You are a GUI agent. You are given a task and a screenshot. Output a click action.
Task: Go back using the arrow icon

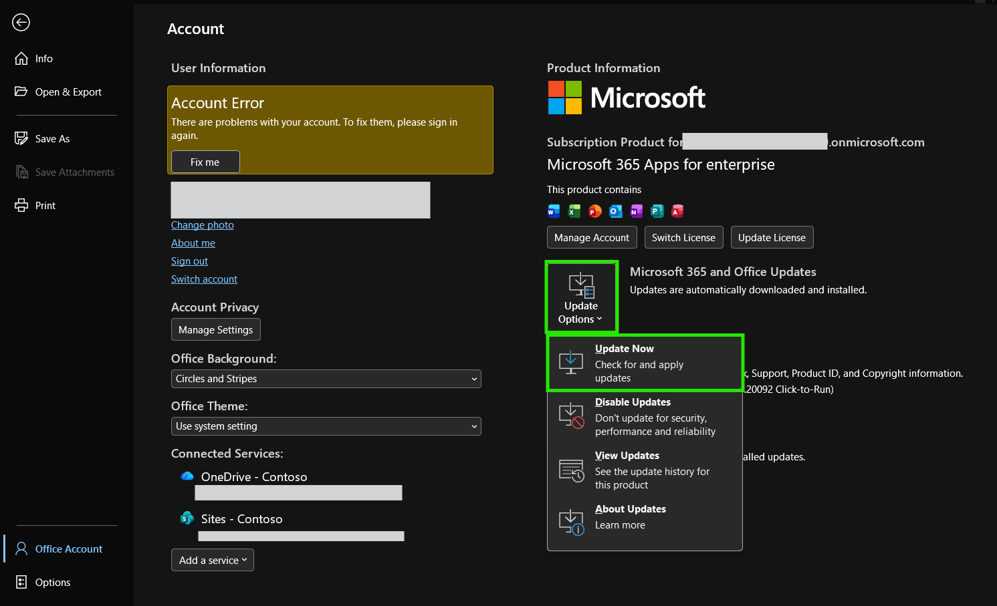(21, 23)
